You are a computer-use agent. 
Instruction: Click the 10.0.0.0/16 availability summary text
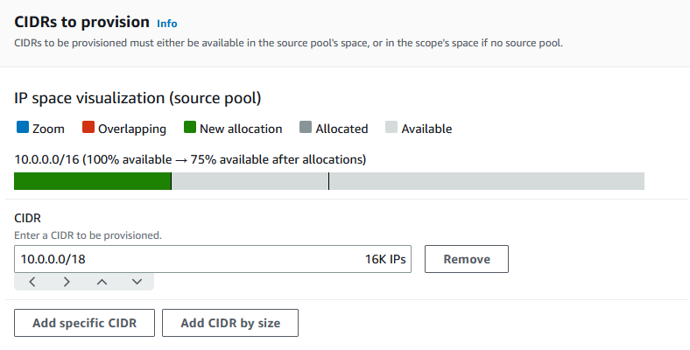pos(190,159)
